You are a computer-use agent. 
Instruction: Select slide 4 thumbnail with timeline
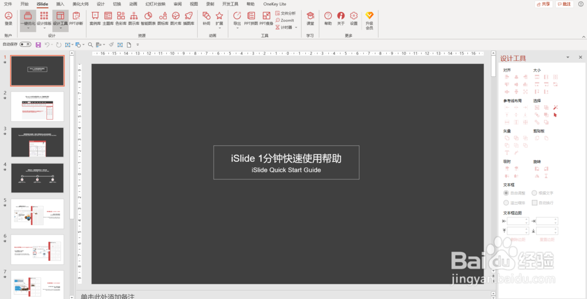pos(37,178)
